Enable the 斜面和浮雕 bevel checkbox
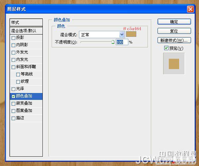The width and height of the screenshot is (199, 166). point(13,67)
